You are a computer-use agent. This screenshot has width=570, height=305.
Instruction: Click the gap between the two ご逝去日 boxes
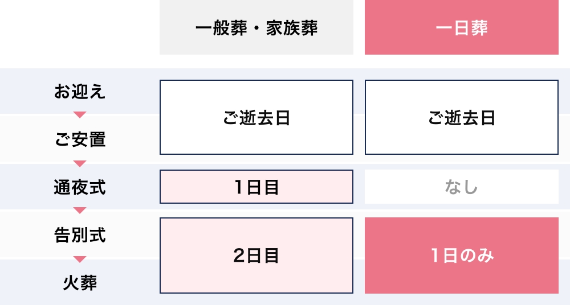[x=359, y=117]
